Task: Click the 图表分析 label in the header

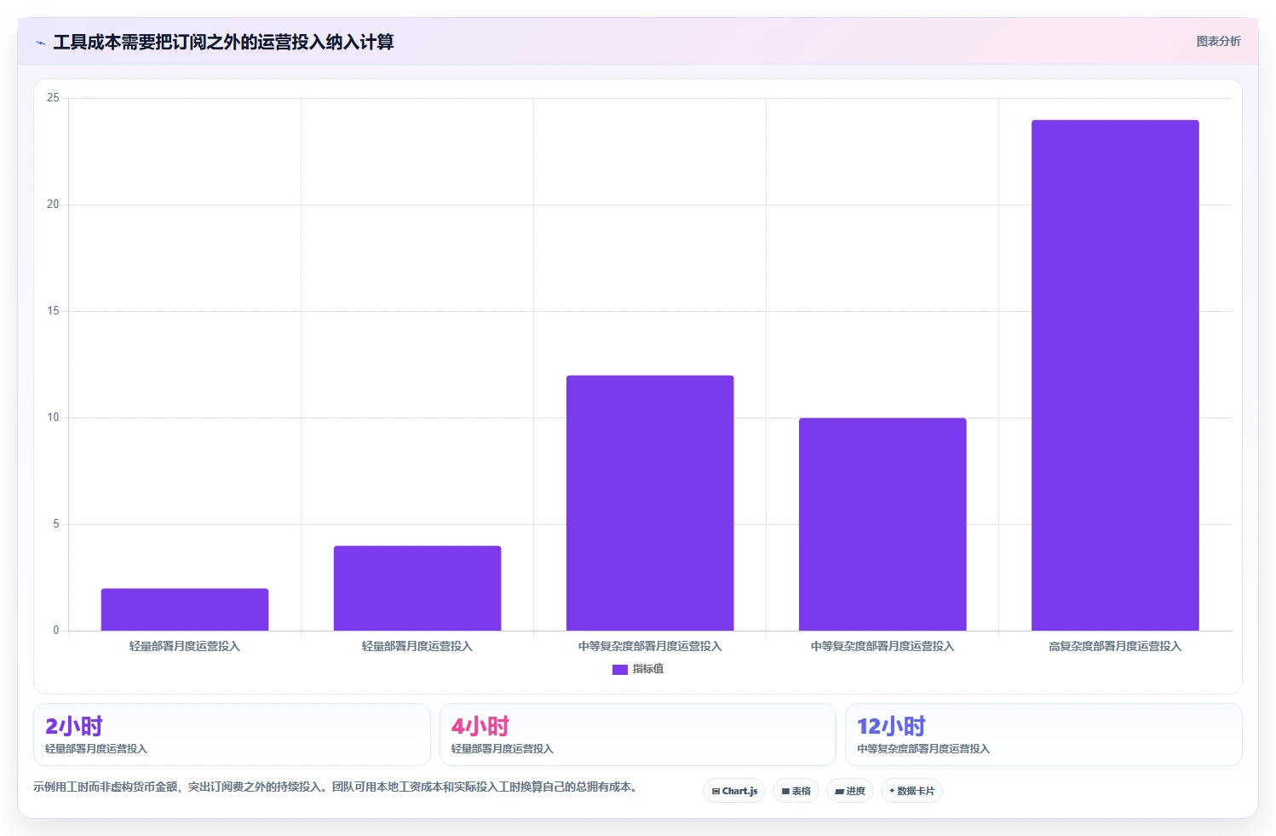Action: (1218, 41)
